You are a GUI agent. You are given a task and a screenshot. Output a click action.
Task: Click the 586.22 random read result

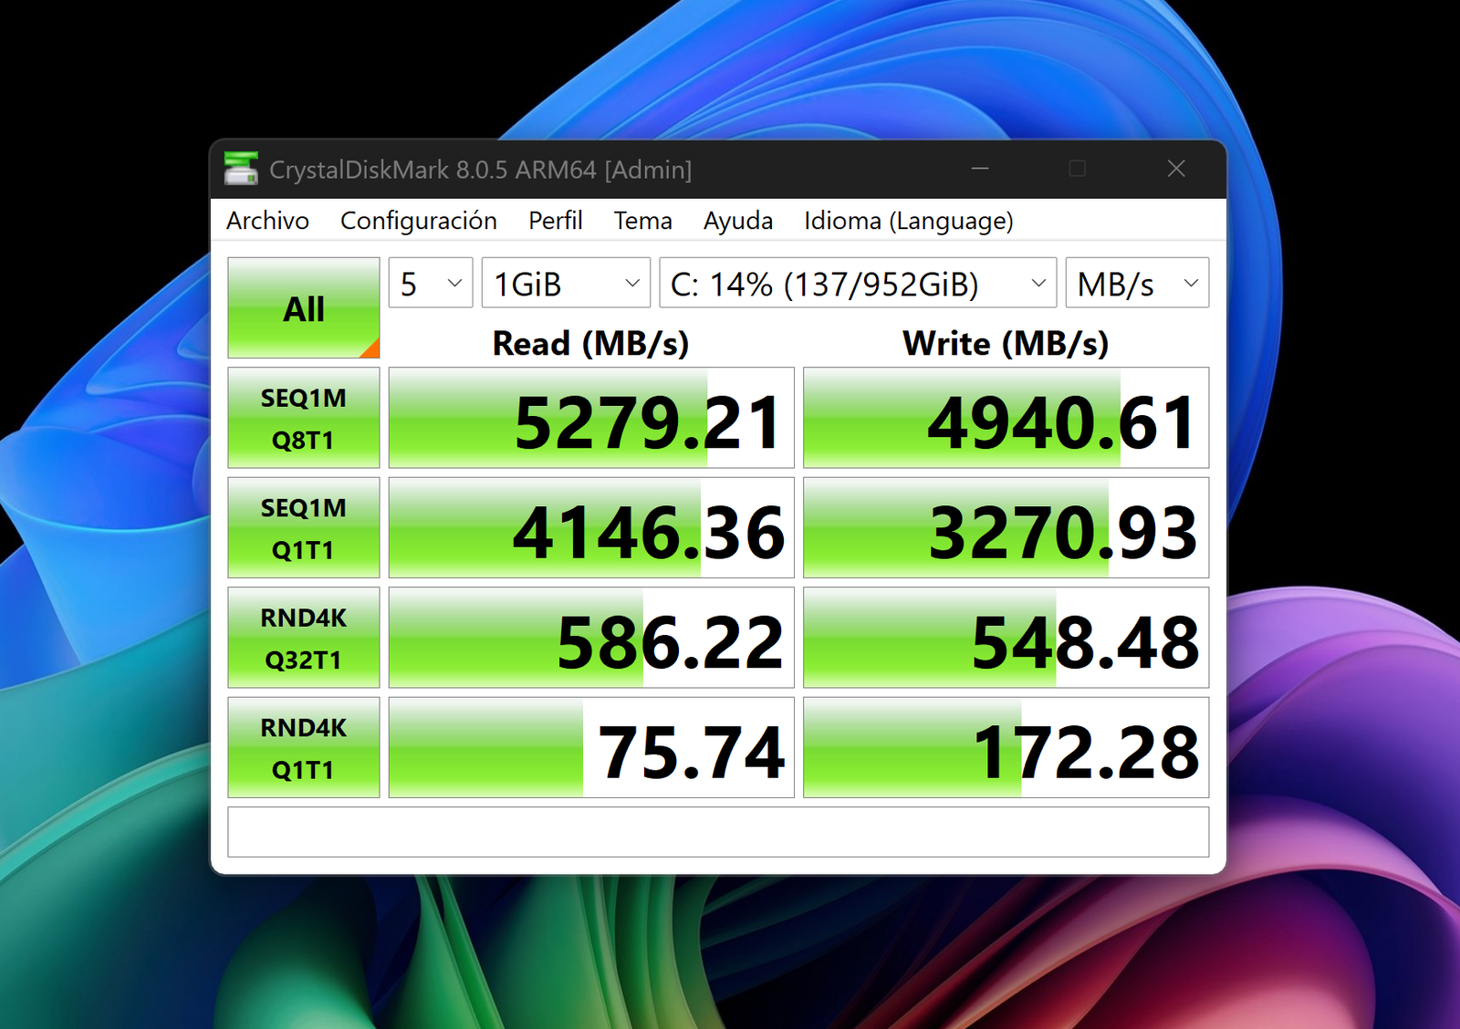(591, 638)
